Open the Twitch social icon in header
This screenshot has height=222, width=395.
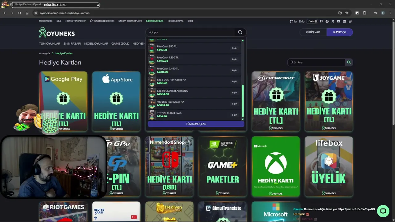pos(321,21)
